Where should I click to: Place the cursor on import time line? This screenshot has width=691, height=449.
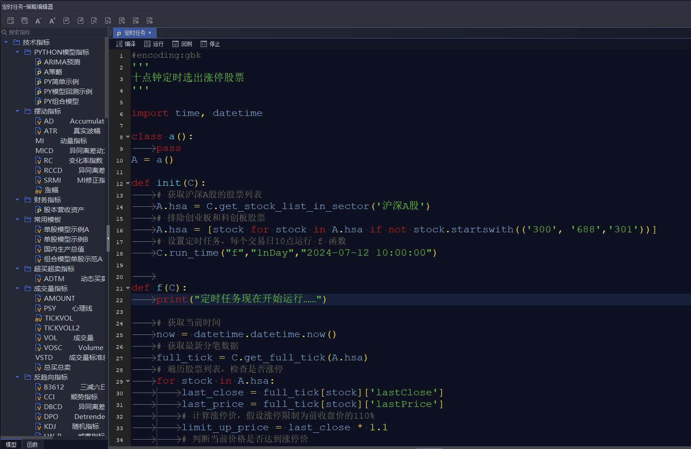click(x=197, y=113)
